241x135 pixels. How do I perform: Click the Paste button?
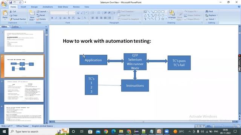tap(5, 15)
